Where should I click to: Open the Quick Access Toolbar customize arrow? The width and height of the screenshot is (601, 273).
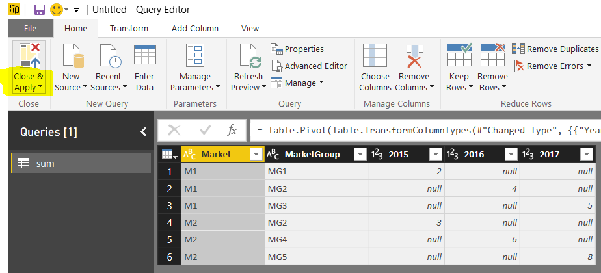(x=76, y=10)
